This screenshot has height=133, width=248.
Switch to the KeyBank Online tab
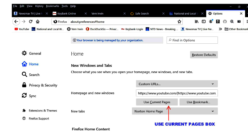click(x=67, y=14)
